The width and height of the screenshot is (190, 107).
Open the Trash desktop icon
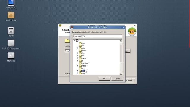11,31
